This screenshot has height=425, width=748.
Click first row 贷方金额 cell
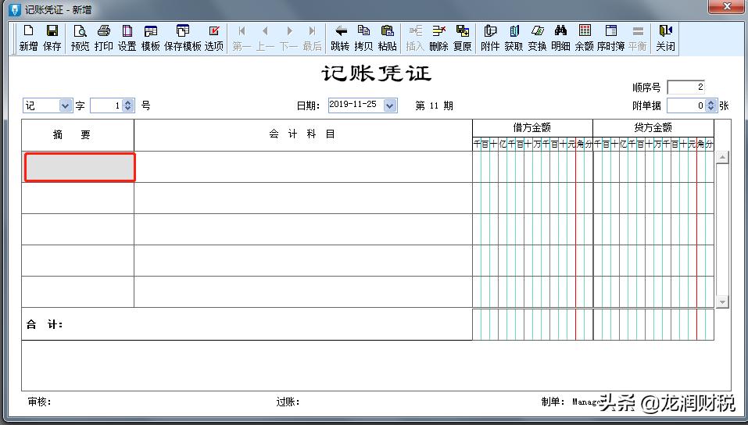[x=653, y=167]
